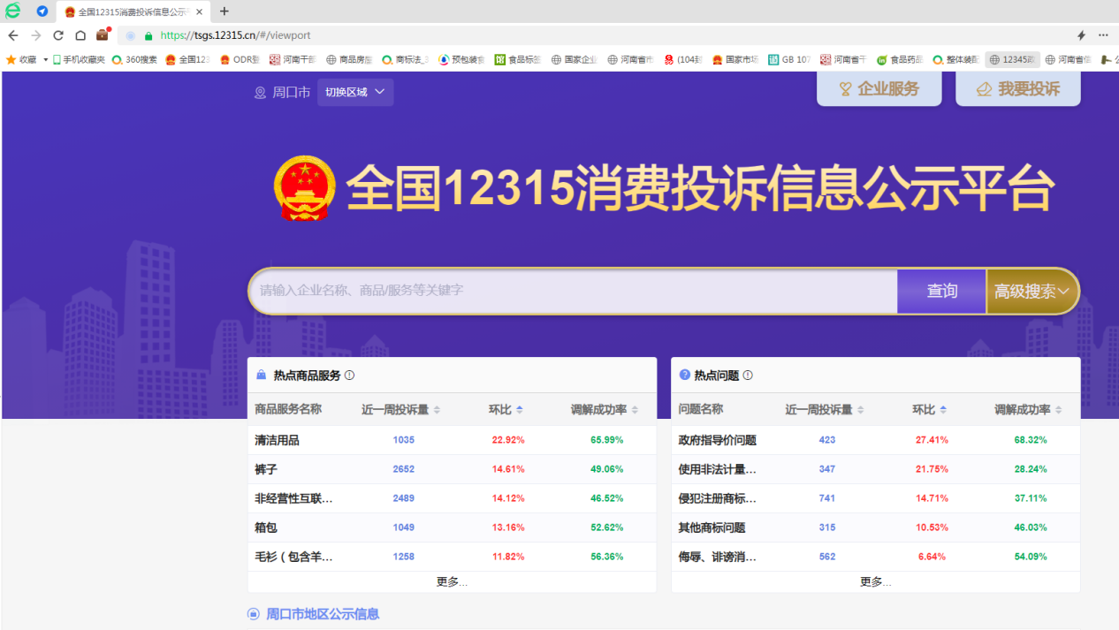The height and width of the screenshot is (630, 1119).
Task: Click the browser home icon
Action: 80,35
